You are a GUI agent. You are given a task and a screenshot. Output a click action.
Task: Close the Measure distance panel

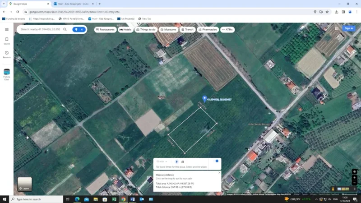tap(219, 173)
